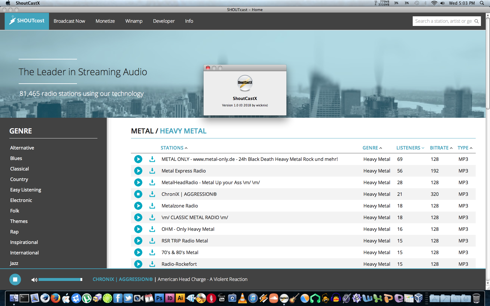Open Trash in the Dock
490x306 pixels.
tap(476, 298)
